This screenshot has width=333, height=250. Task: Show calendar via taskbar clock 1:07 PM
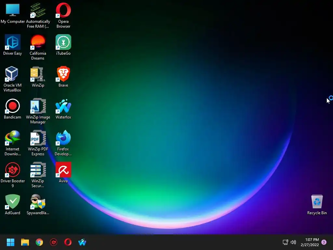[310, 242]
